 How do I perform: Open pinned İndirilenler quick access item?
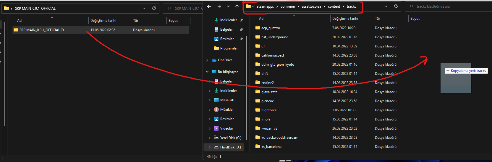(228, 20)
